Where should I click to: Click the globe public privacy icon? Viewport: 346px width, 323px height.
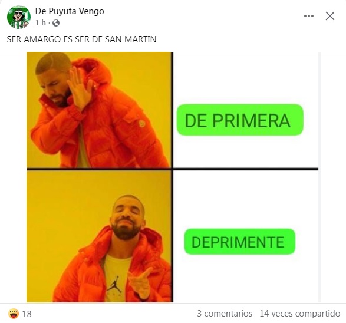56,23
